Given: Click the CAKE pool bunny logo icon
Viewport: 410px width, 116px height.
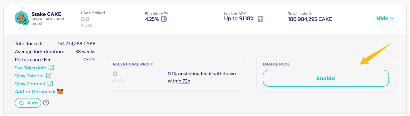Looking at the screenshot, I should click(x=21, y=18).
